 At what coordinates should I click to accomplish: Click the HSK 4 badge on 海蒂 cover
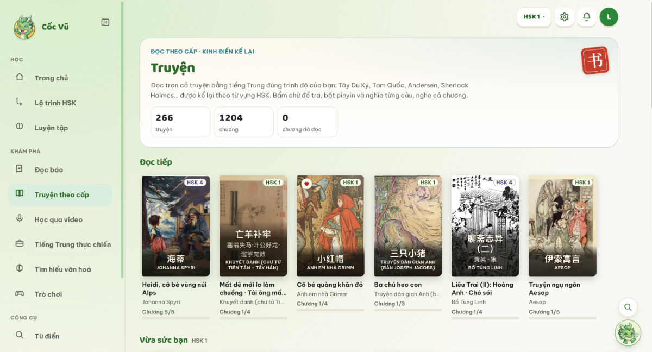click(195, 183)
